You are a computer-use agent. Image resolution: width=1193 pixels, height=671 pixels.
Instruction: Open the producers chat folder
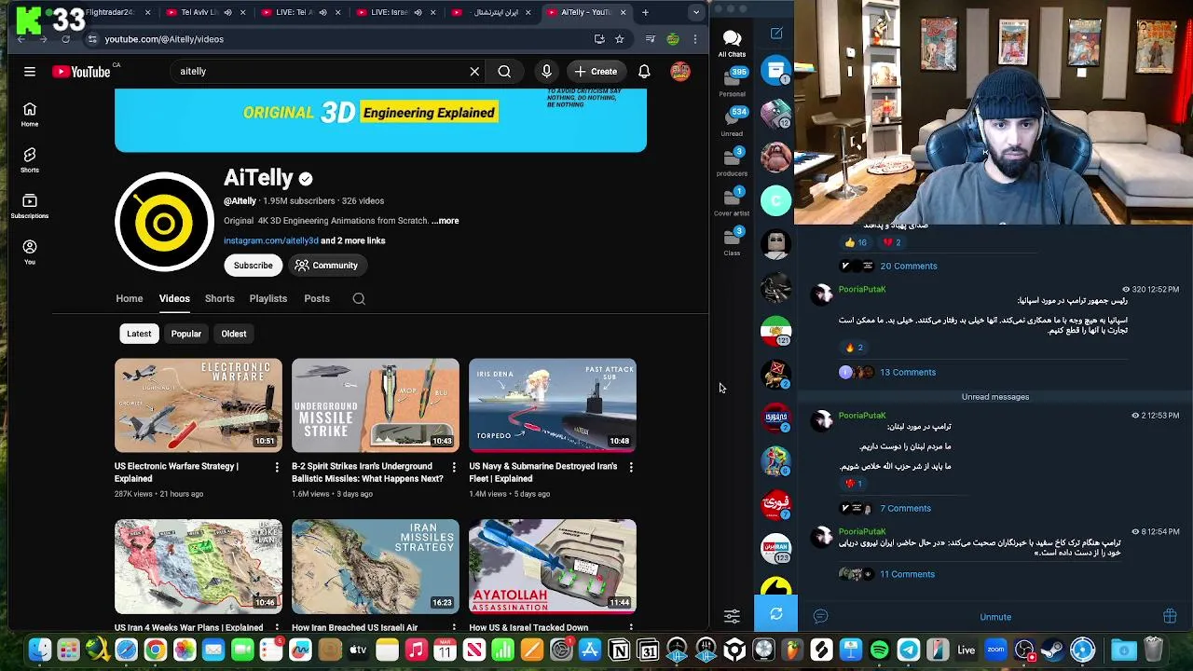point(733,161)
